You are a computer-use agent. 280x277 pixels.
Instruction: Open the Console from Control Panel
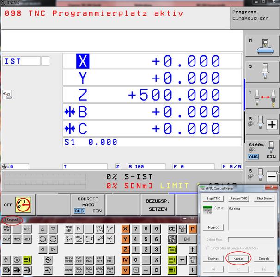tap(264, 259)
